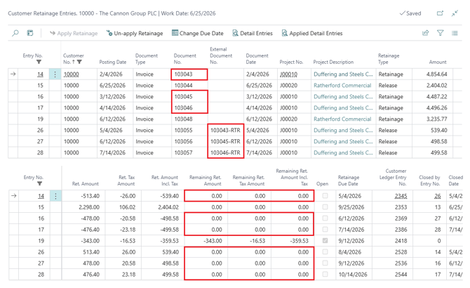Toggle Open checkbox for entry 27

pos(325,263)
